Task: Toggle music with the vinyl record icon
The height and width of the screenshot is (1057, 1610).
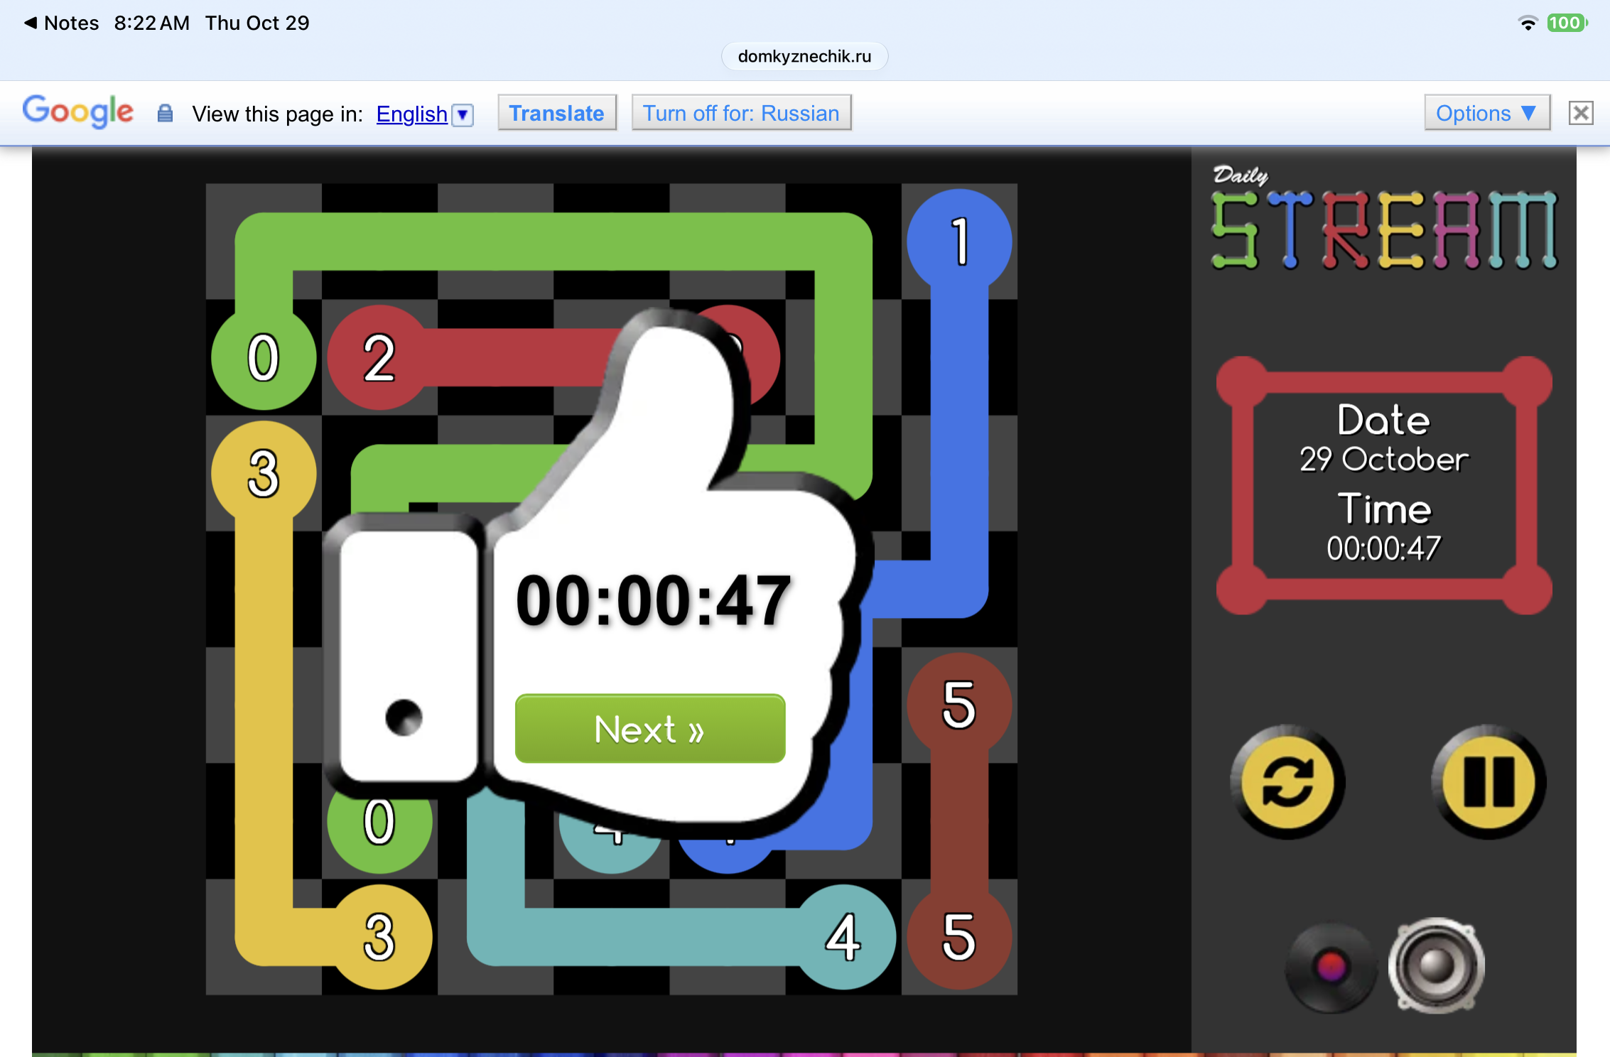Action: 1330,967
